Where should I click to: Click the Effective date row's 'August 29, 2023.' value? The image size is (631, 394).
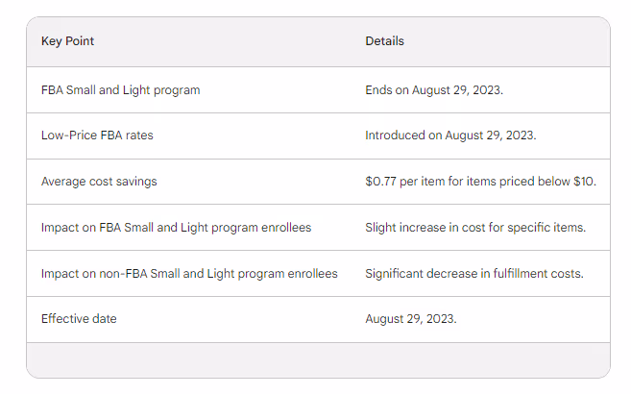point(411,318)
